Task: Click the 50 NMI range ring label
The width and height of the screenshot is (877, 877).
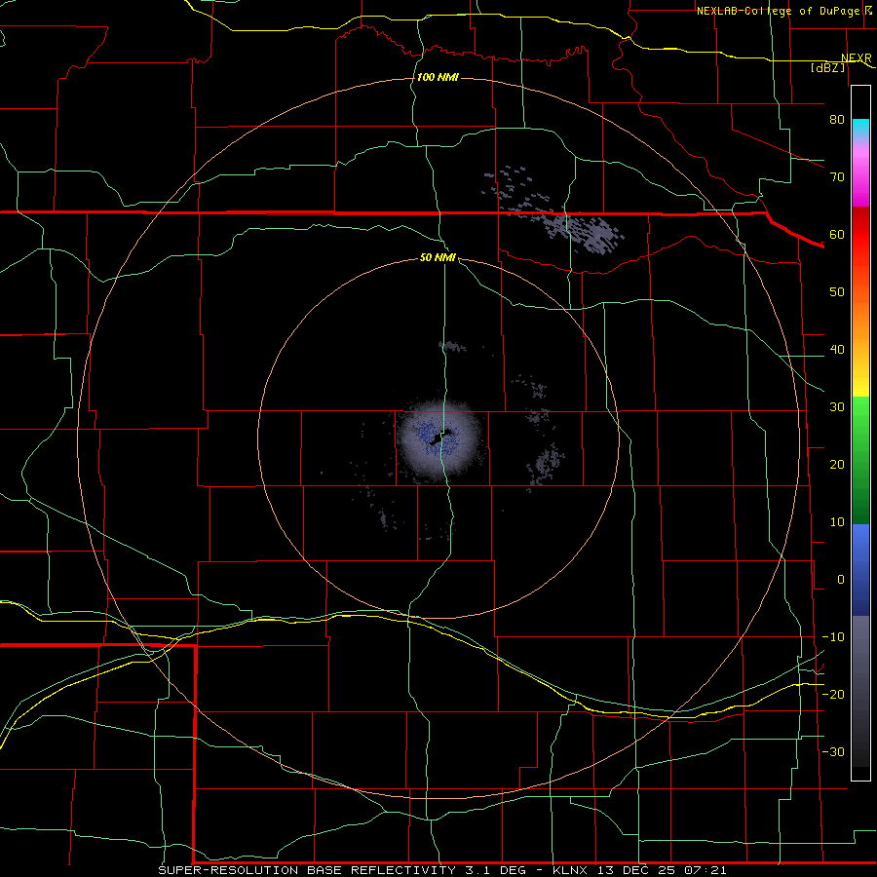Action: pos(438,258)
